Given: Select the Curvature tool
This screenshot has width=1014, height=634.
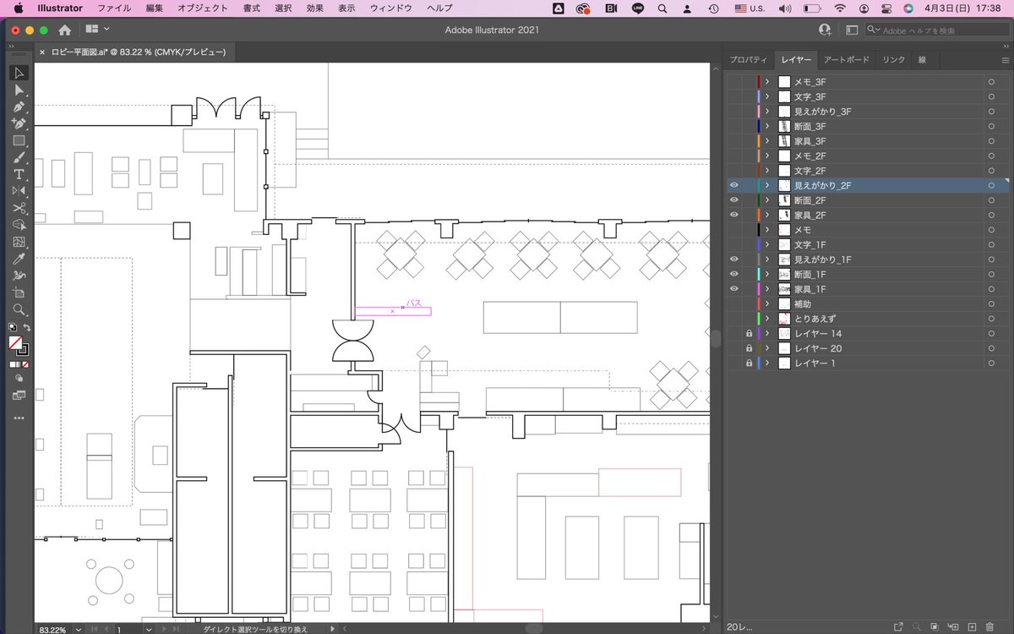Looking at the screenshot, I should click(x=19, y=123).
